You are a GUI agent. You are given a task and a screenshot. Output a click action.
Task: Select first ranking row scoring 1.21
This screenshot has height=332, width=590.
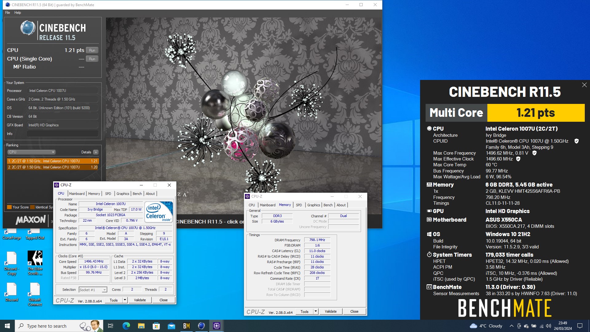[x=53, y=161]
